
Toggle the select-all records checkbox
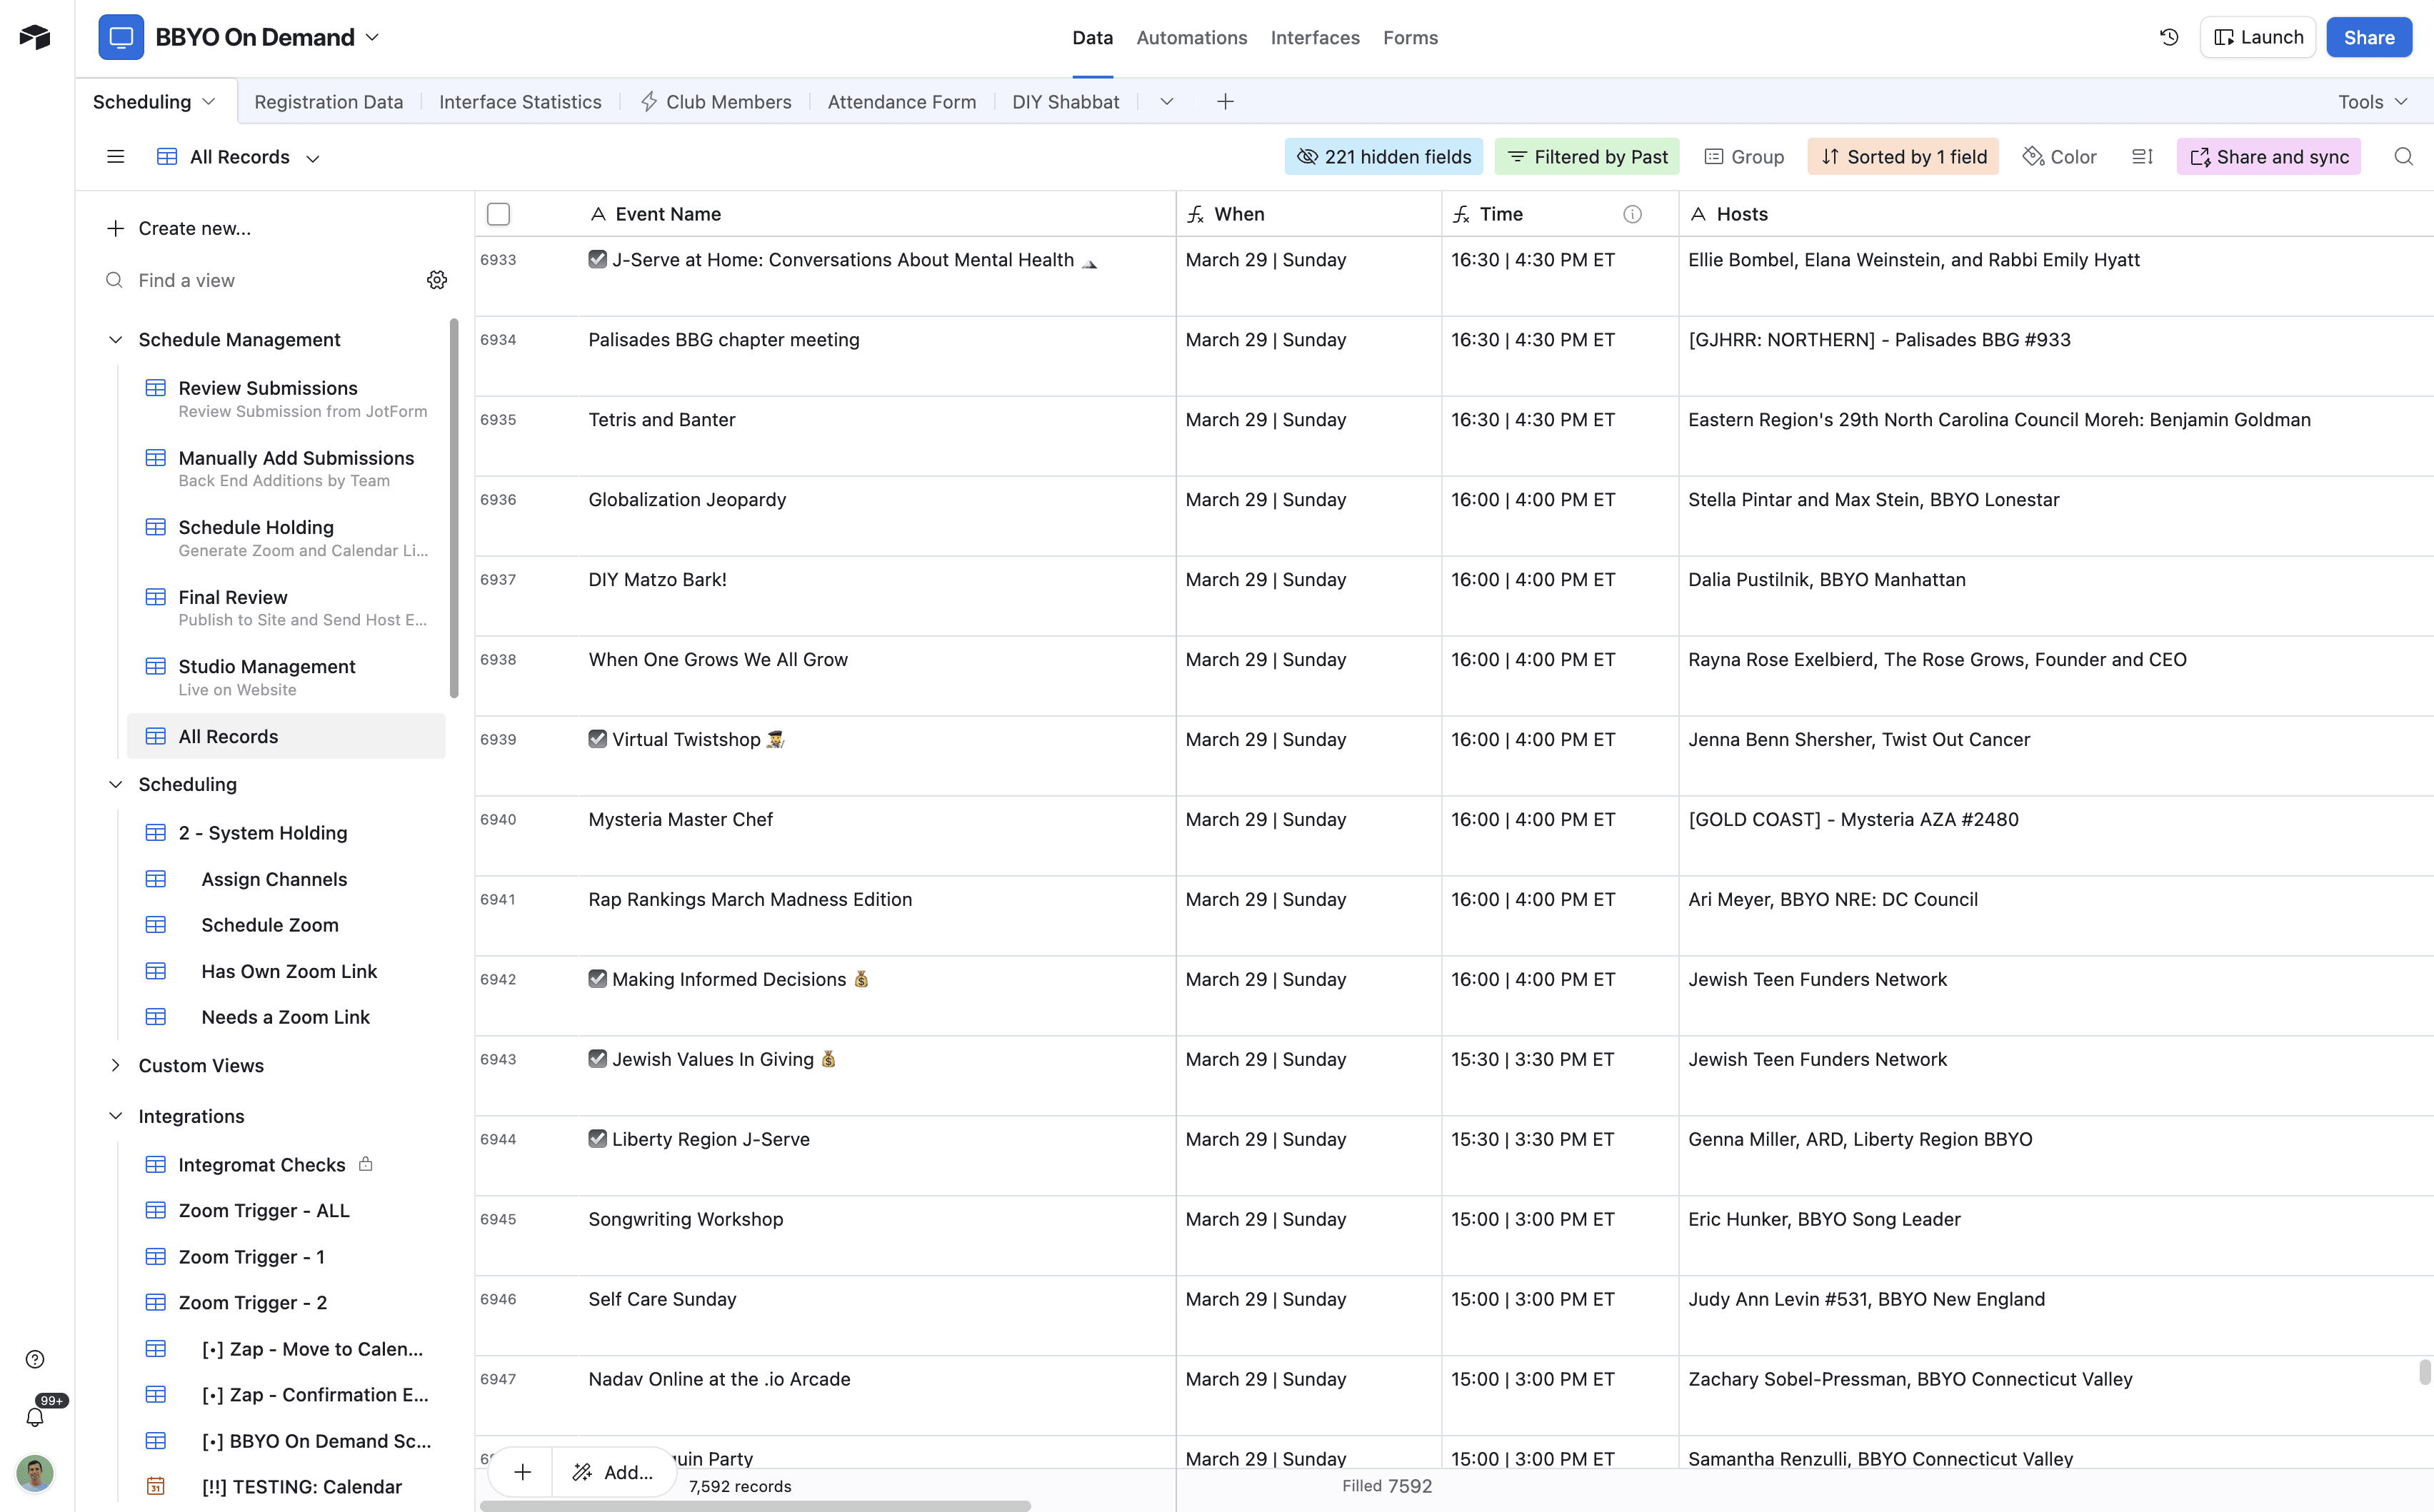coord(499,214)
